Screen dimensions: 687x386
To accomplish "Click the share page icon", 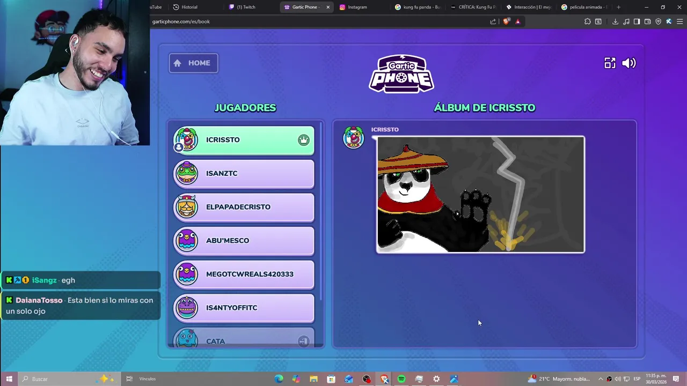I will coord(493,21).
